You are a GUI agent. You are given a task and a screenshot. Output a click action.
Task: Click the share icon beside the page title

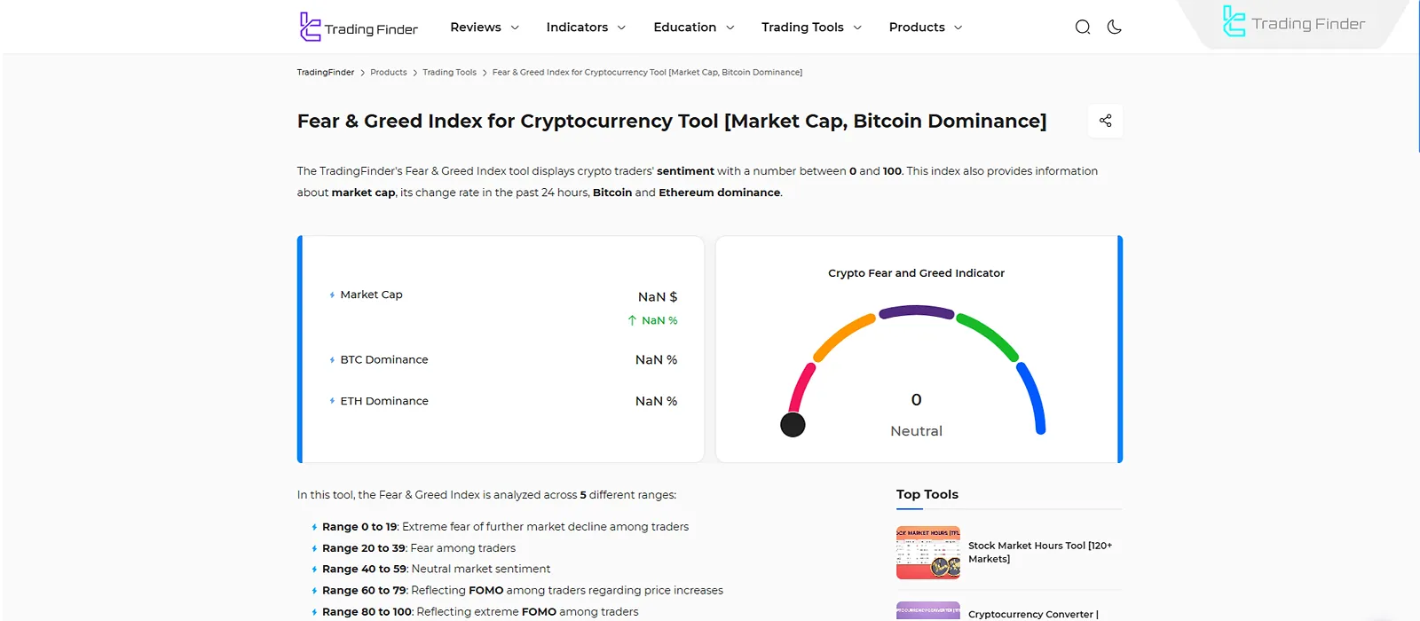[x=1105, y=121]
